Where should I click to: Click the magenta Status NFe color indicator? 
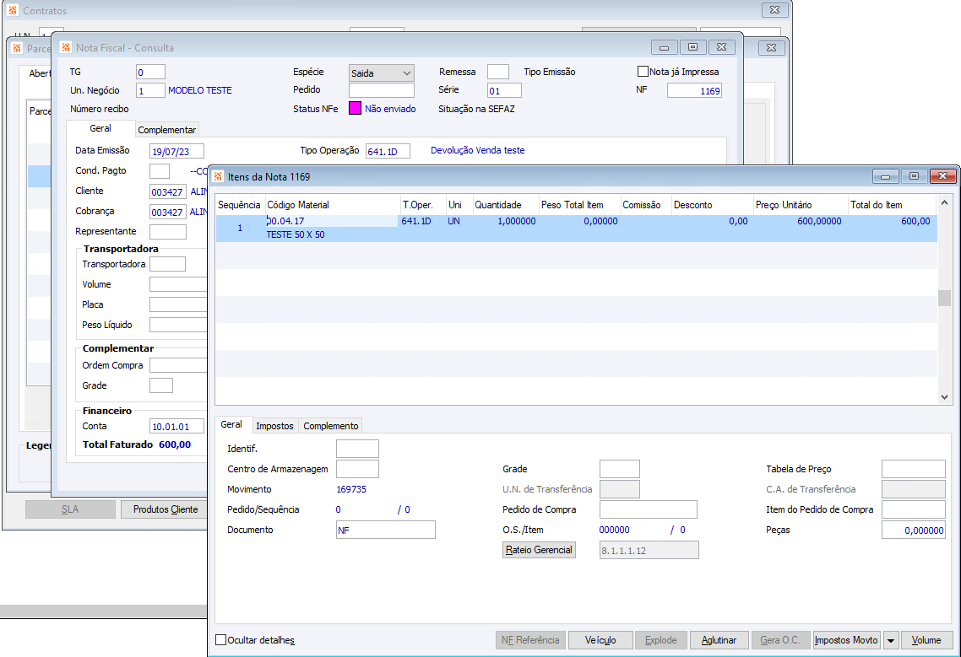click(355, 109)
